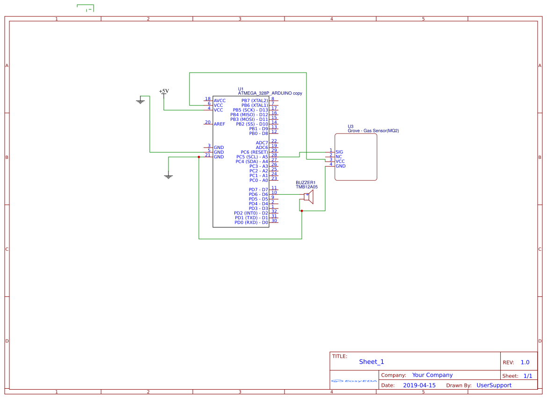Click the red junction dot on the GND net
547x399 pixels.
coord(198,156)
